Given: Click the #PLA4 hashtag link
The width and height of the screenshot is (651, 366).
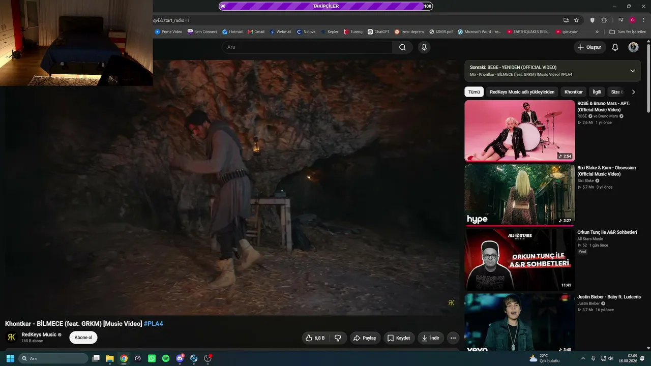Looking at the screenshot, I should pyautogui.click(x=154, y=324).
